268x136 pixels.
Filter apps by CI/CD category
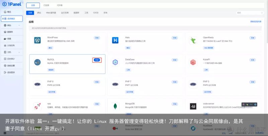coord(96,13)
